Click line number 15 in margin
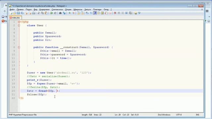Image resolution: width=212 pixels, height=119 pixels. click(13, 73)
